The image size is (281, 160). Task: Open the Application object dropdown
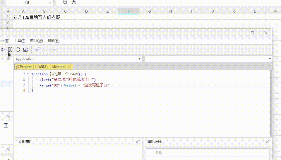(x=139, y=59)
